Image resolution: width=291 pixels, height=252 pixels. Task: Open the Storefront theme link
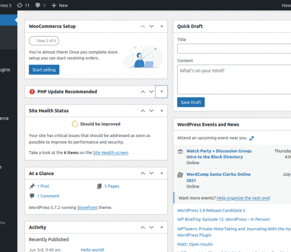coord(87,207)
